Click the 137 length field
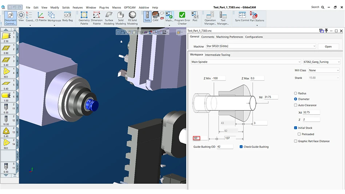 pyautogui.click(x=230, y=138)
